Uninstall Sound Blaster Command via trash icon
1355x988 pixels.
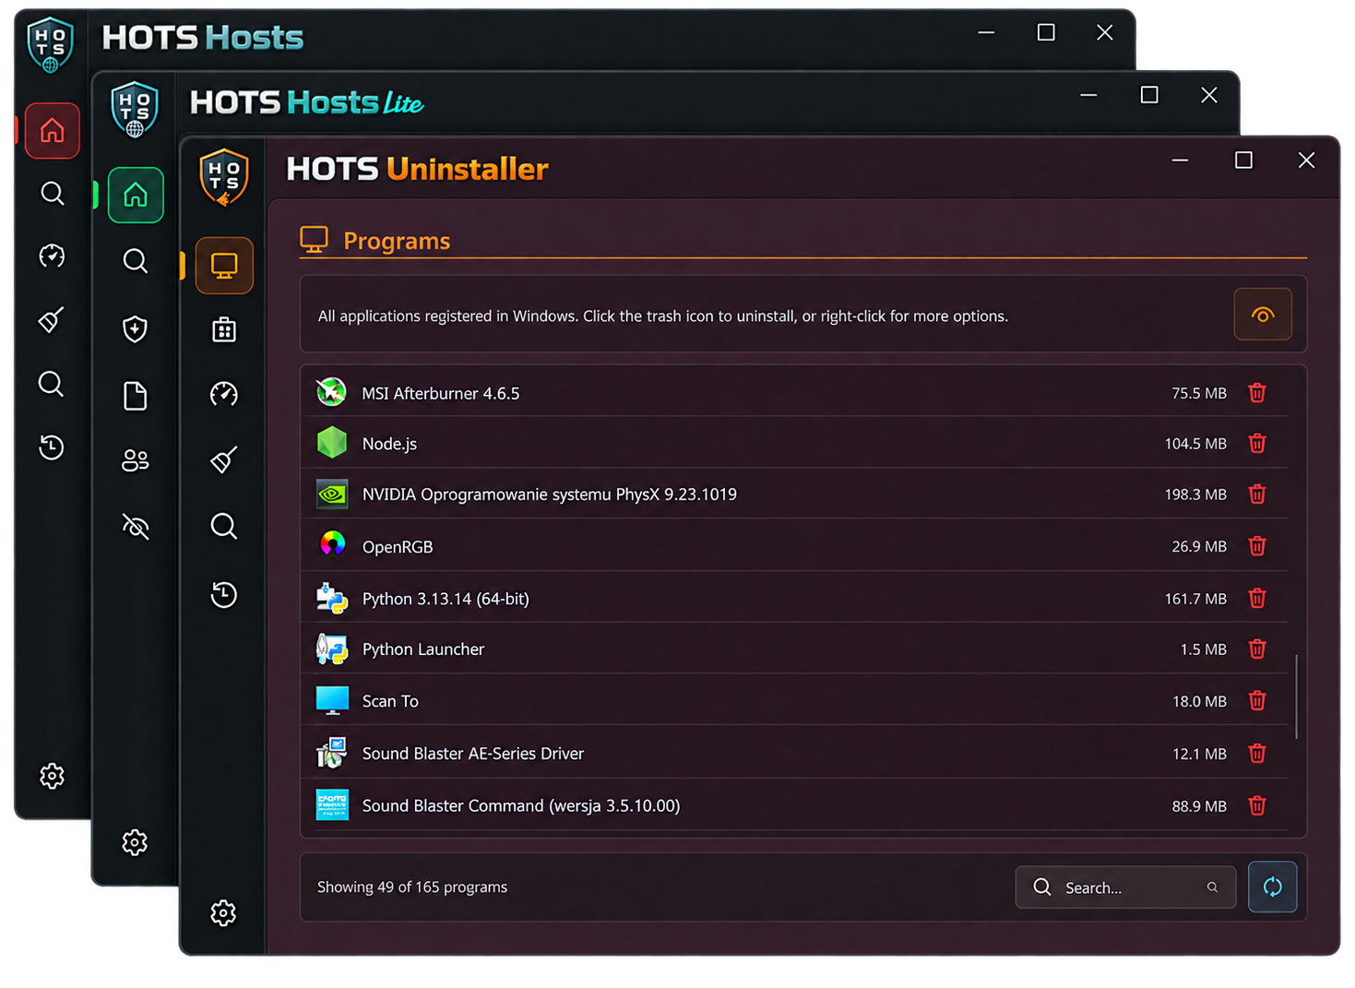pyautogui.click(x=1257, y=806)
